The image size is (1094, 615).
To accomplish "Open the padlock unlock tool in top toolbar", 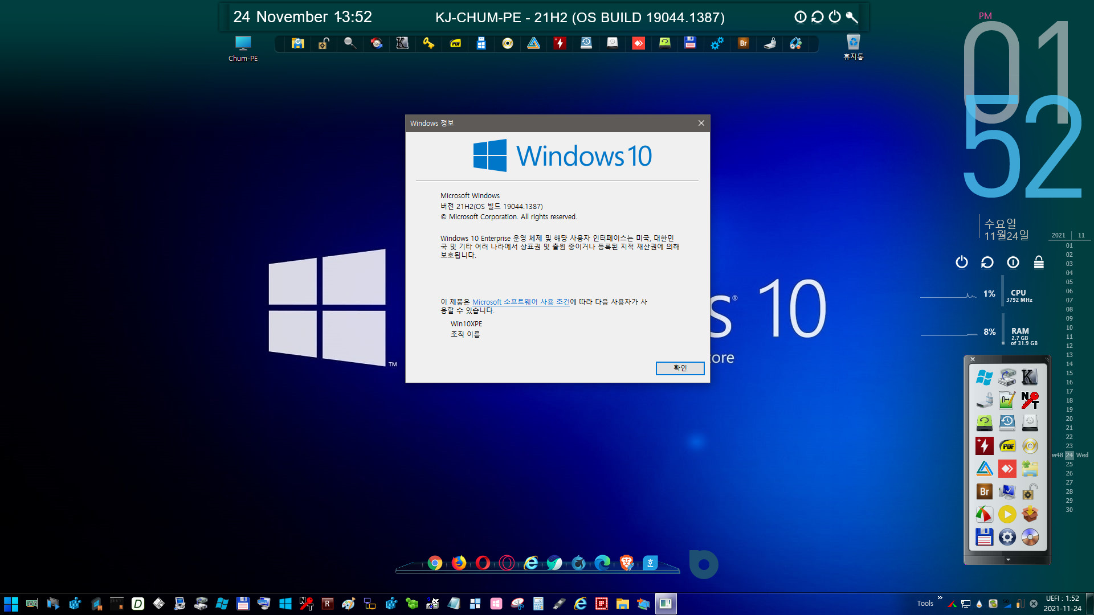I will pos(324,43).
